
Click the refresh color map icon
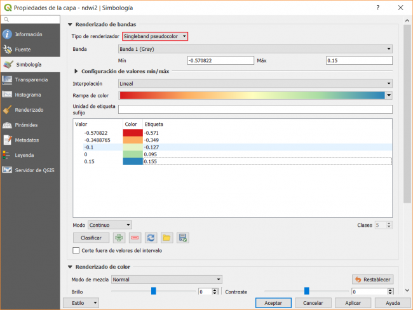click(151, 238)
